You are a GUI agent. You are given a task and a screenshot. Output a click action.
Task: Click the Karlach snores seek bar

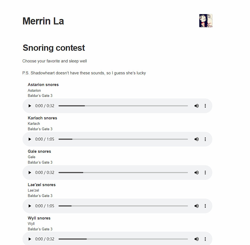click(x=123, y=139)
